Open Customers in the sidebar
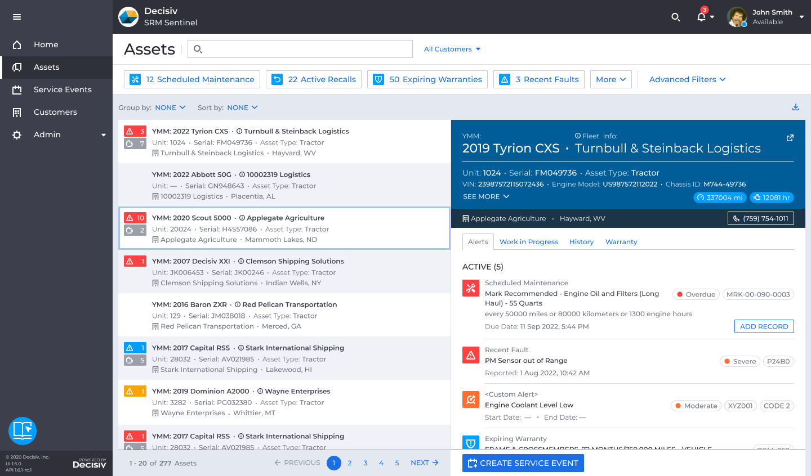Image resolution: width=811 pixels, height=476 pixels. (x=56, y=112)
